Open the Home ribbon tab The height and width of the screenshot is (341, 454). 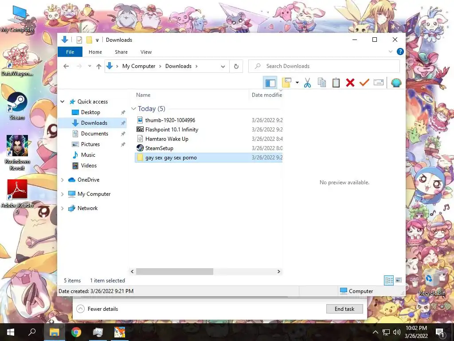click(x=95, y=52)
